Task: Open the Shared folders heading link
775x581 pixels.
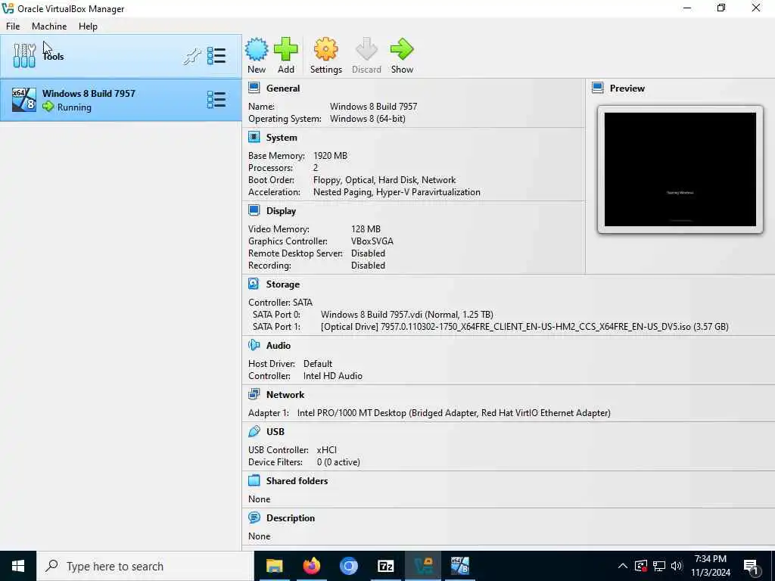Action: 297,480
